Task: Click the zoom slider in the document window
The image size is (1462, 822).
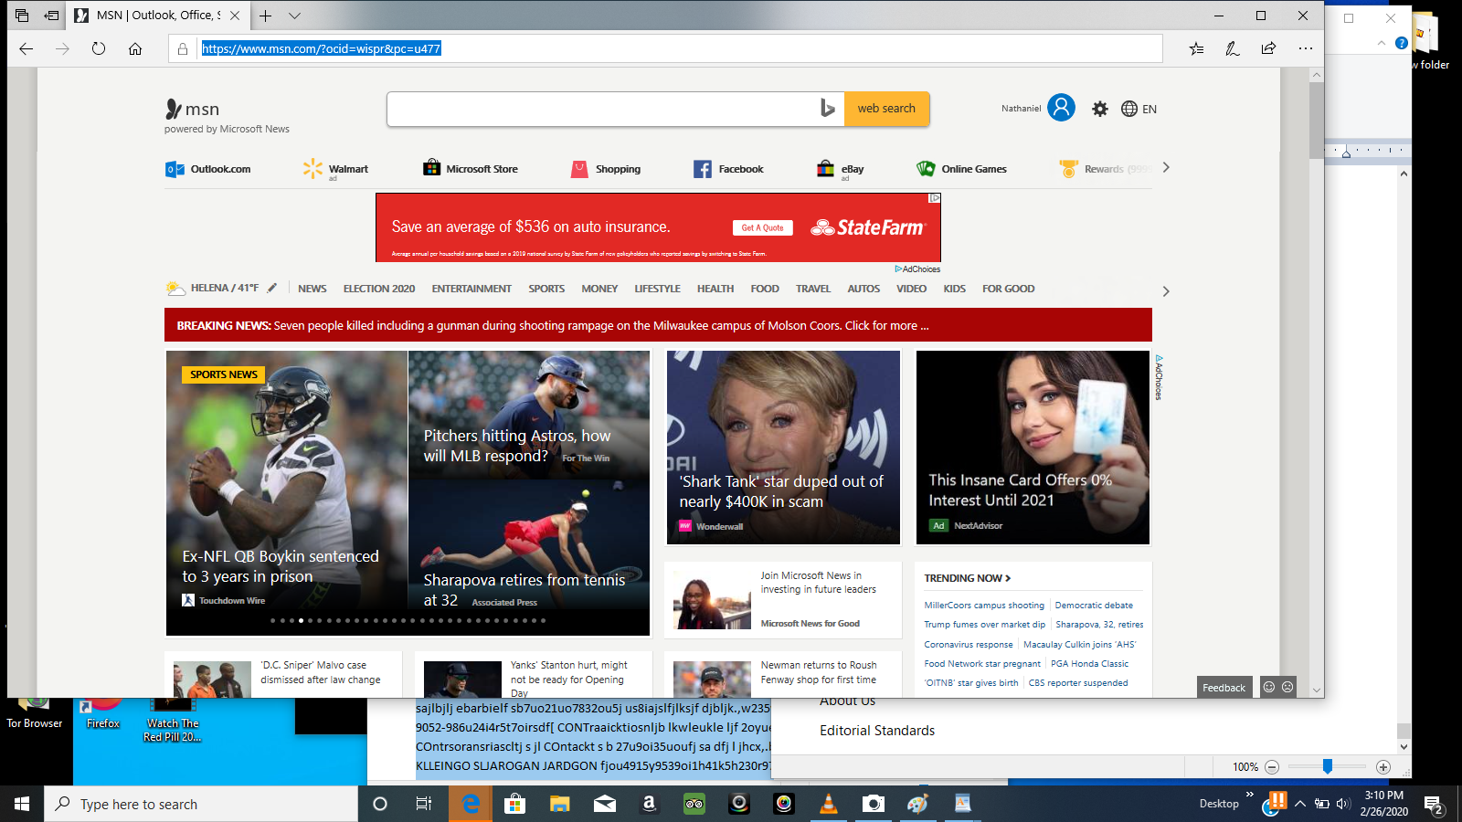Action: [1327, 766]
